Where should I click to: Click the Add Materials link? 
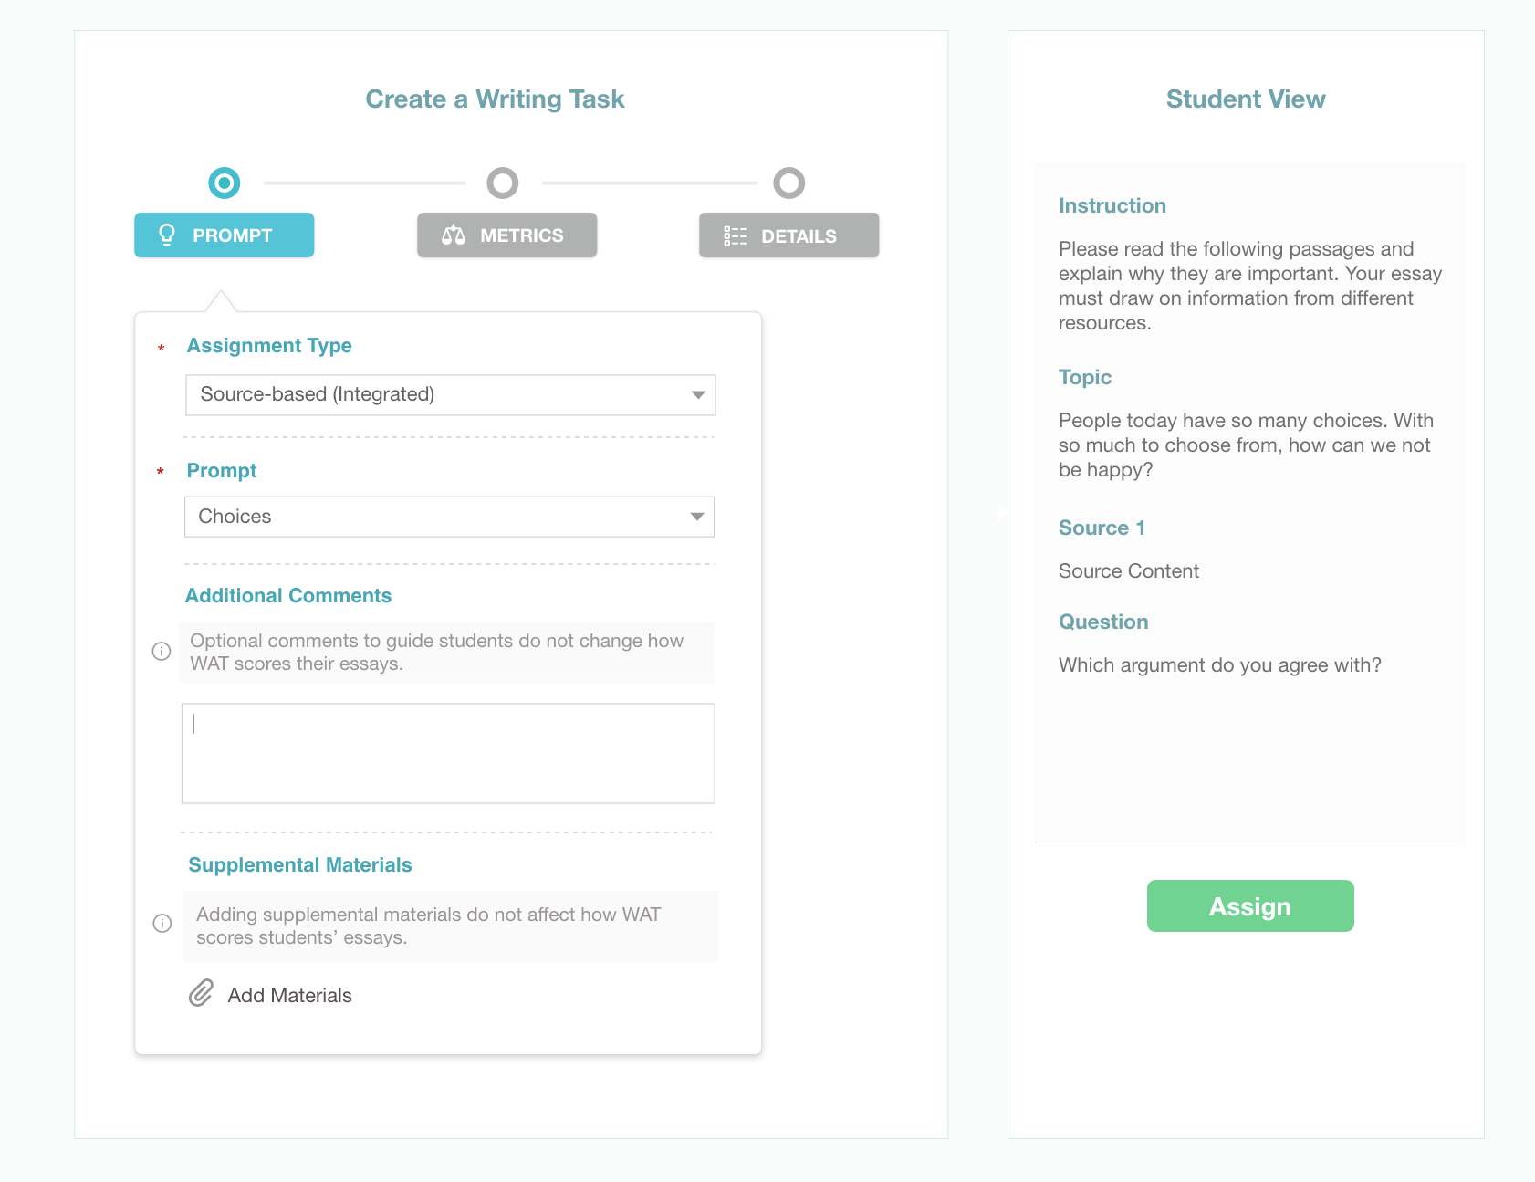pos(289,996)
